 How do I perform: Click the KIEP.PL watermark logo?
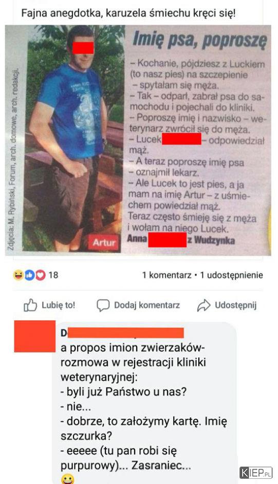coord(256,472)
